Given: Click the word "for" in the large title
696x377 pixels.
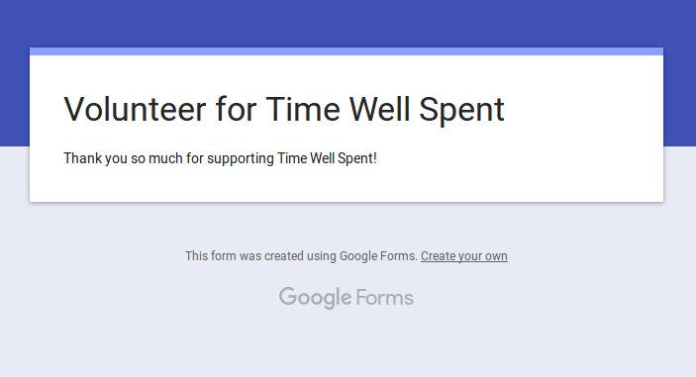Looking at the screenshot, I should [x=236, y=109].
